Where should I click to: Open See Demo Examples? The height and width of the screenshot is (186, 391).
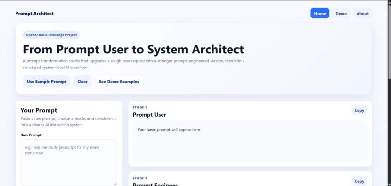(119, 82)
